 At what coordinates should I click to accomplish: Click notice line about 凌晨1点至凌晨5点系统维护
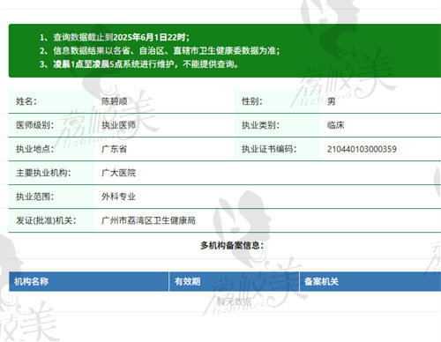click(139, 64)
